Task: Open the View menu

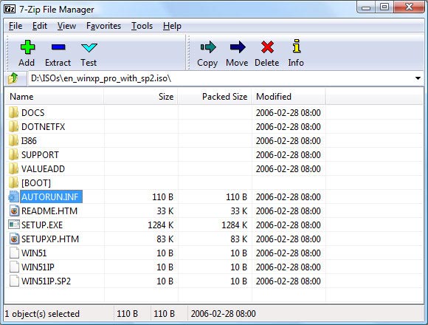Action: click(x=66, y=26)
